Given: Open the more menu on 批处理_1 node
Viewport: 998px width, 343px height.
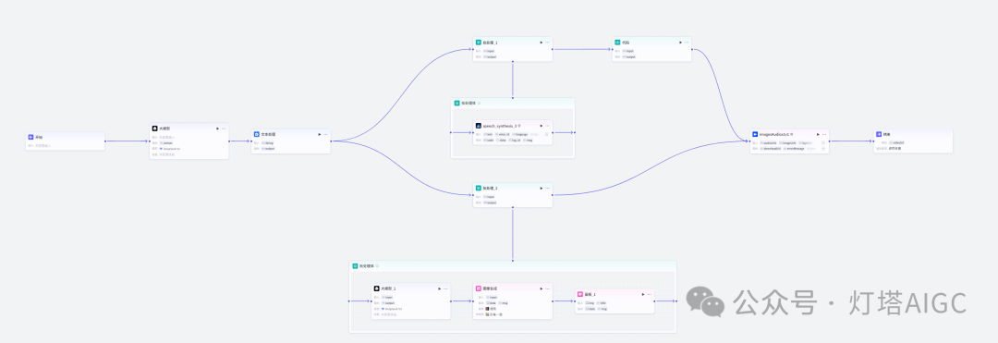Looking at the screenshot, I should (x=547, y=43).
